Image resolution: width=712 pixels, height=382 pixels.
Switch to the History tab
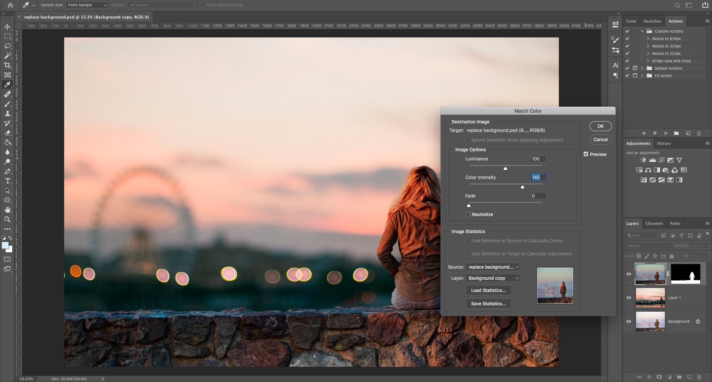click(664, 143)
